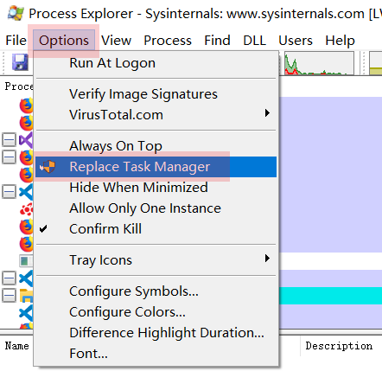This screenshot has height=371, width=382.
Task: Open the File menu
Action: click(x=16, y=41)
